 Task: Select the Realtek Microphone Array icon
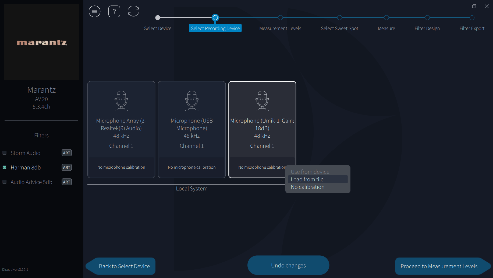[x=121, y=101]
